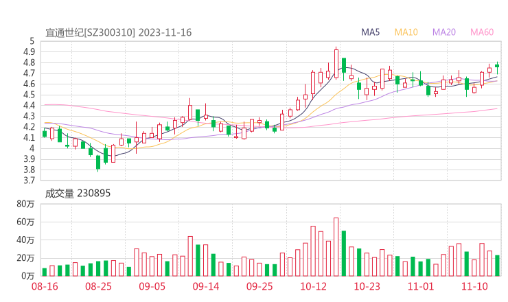Click the MA20 legend label
This screenshot has height=302, width=508.
444,32
